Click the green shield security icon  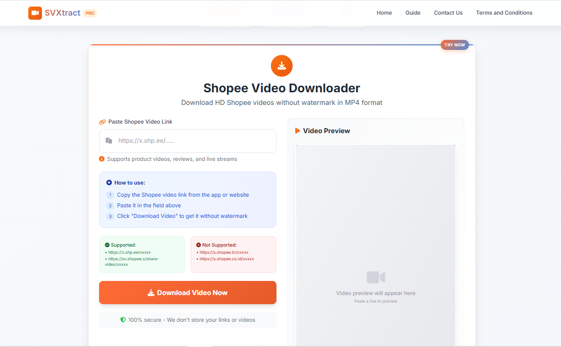123,320
